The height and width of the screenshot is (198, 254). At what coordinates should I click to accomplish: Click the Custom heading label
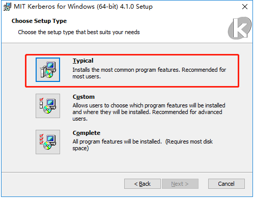[x=83, y=97]
